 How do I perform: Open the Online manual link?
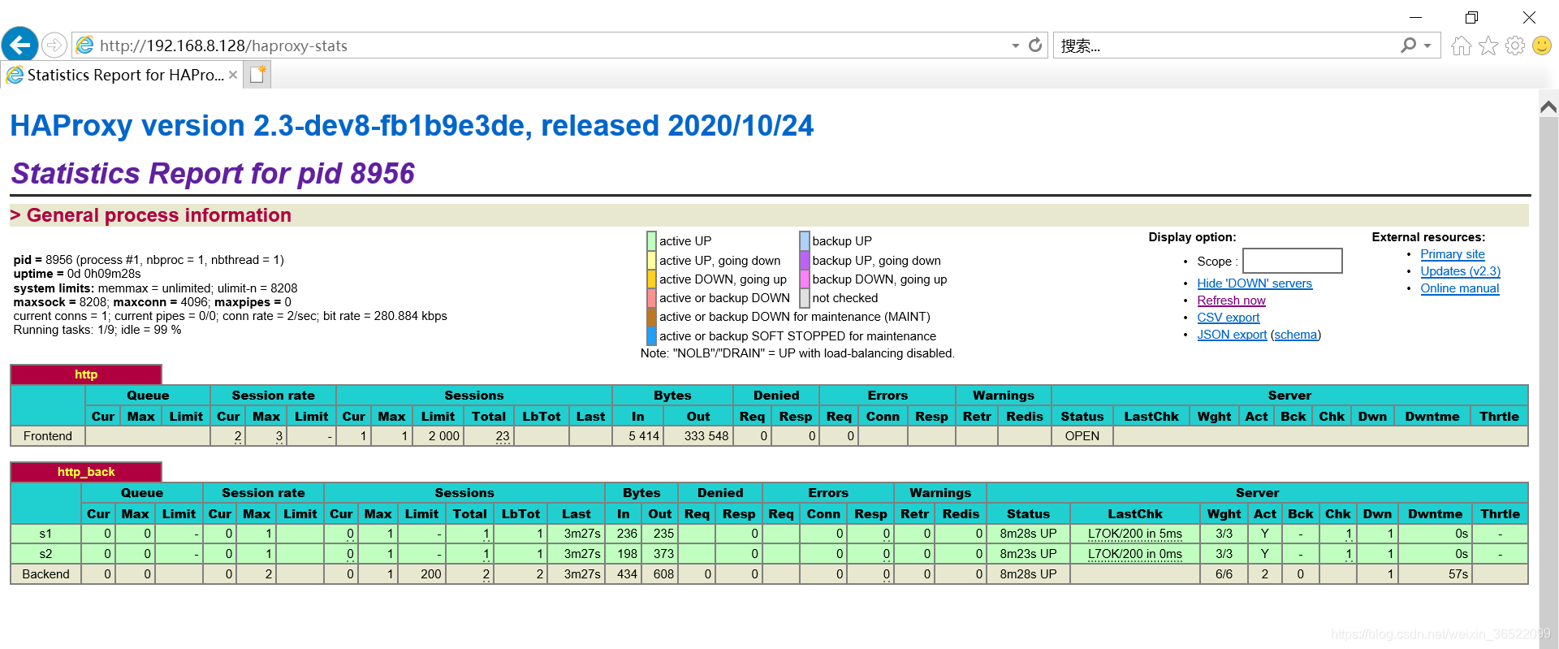coord(1459,288)
